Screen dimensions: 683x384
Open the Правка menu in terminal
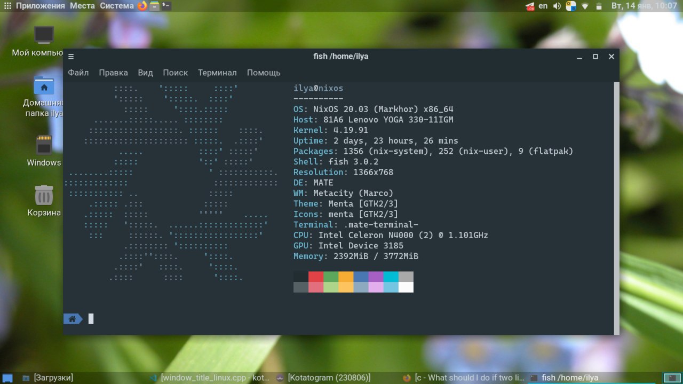(x=113, y=73)
